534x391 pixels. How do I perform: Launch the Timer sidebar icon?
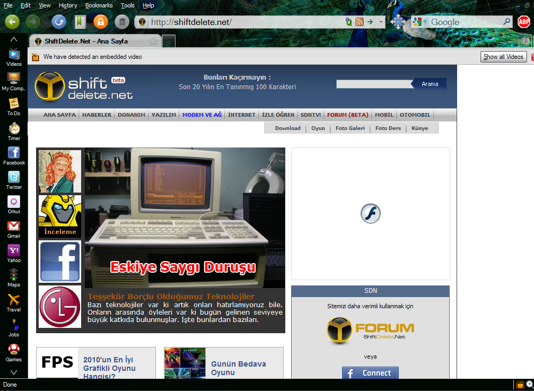click(14, 132)
